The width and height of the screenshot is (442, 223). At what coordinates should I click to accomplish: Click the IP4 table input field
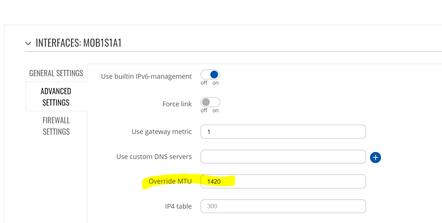click(x=283, y=206)
